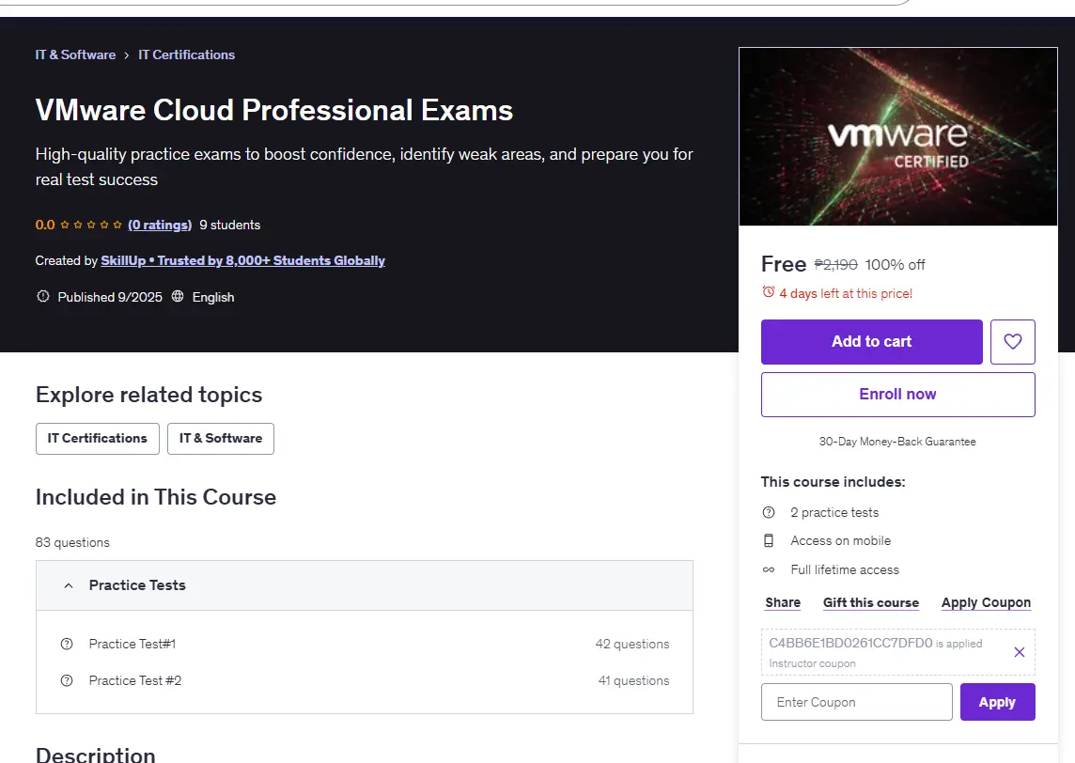Click the VMware Certified course preview thumbnail
1075x763 pixels.
pyautogui.click(x=898, y=136)
